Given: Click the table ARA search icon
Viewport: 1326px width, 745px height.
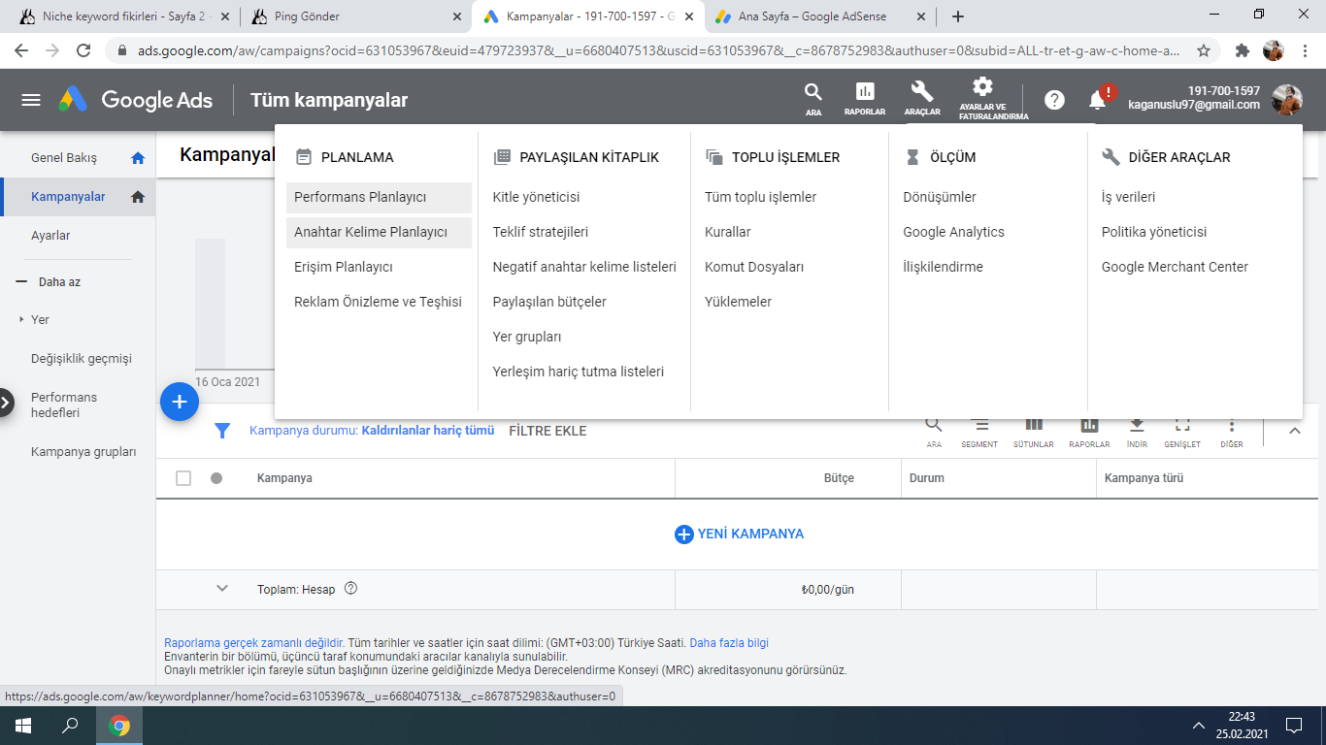Looking at the screenshot, I should tap(934, 433).
